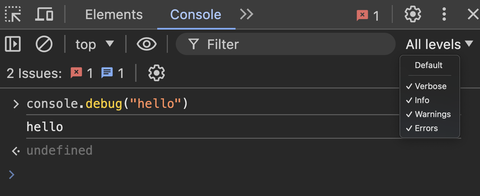Viewport: 480px width, 196px height.
Task: Select the Console tab
Action: tap(196, 14)
